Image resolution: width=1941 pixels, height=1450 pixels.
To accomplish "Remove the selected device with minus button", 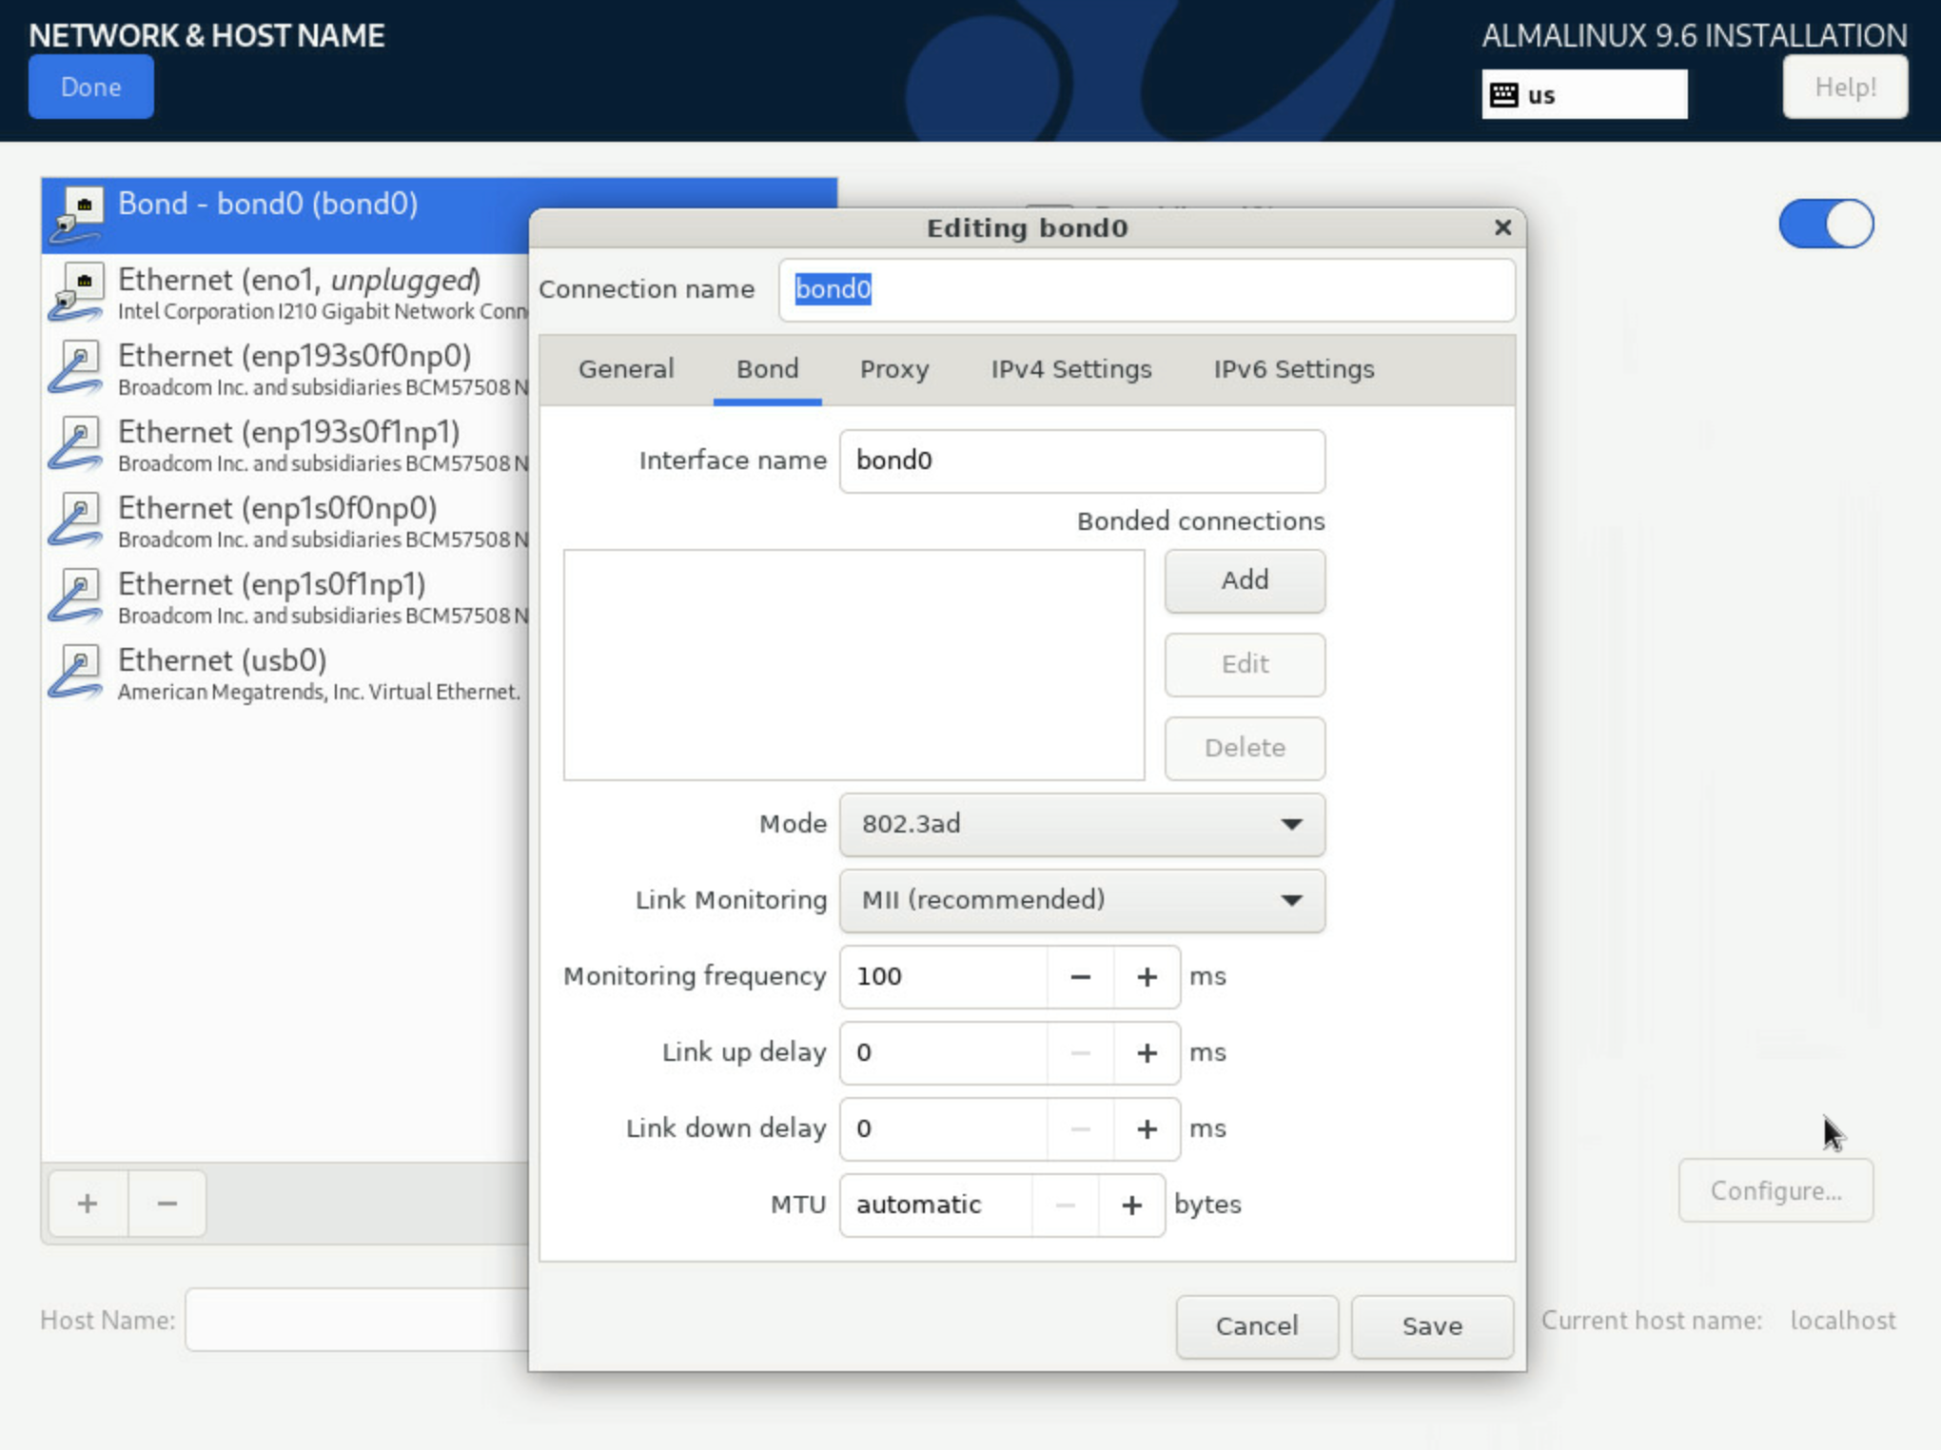I will coord(167,1204).
